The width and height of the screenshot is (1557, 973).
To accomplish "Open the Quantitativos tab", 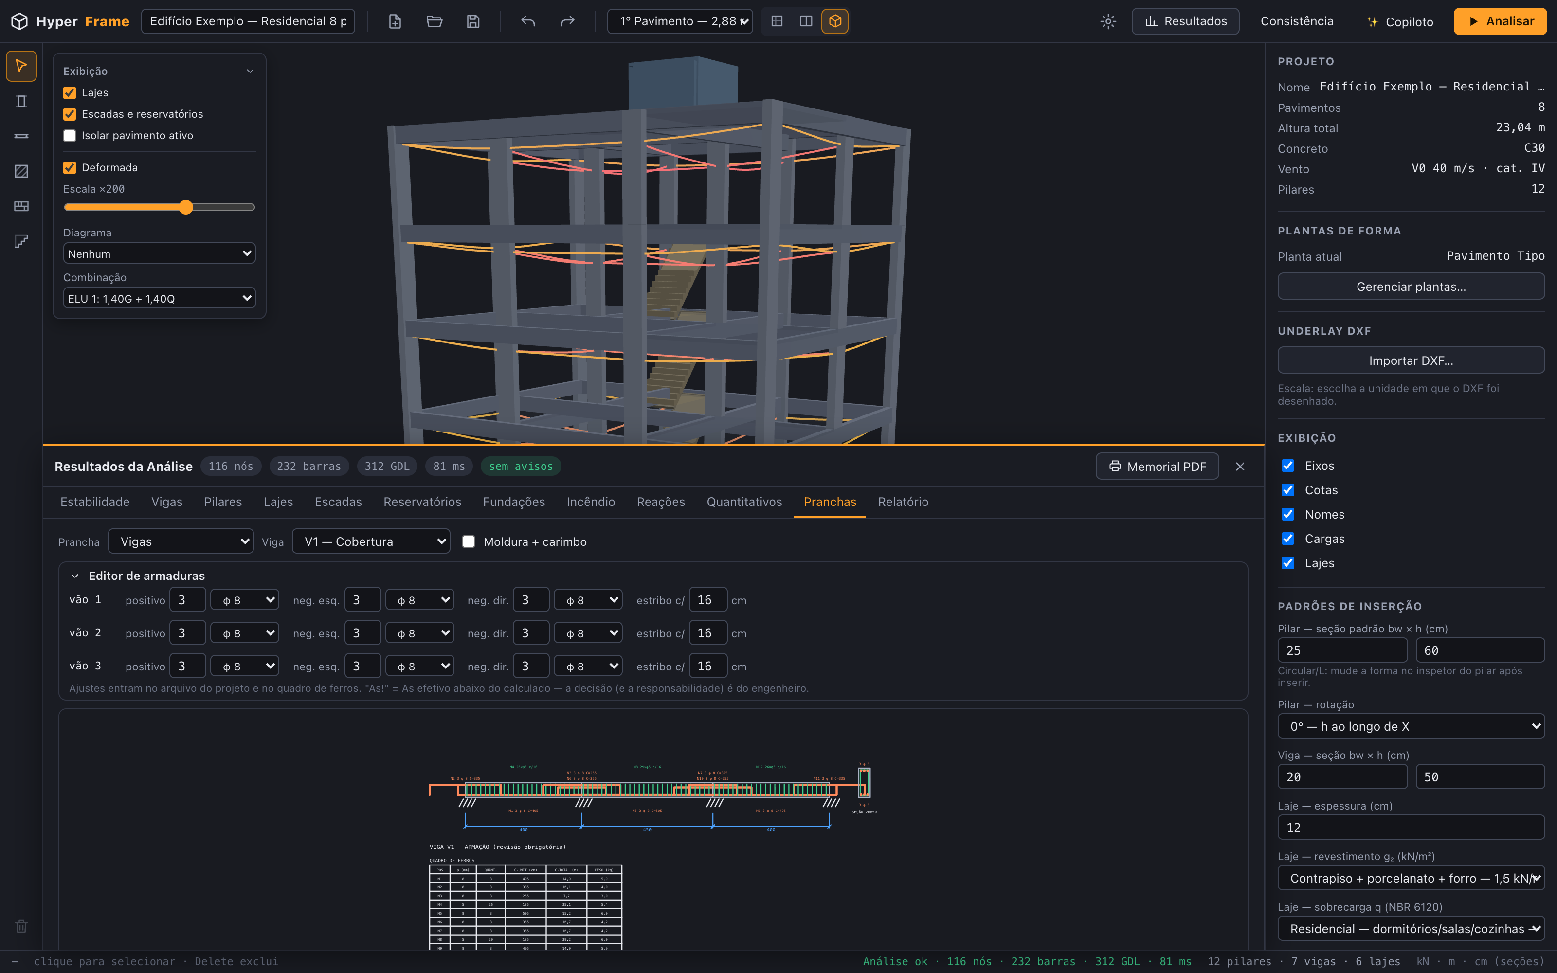I will coord(744,502).
